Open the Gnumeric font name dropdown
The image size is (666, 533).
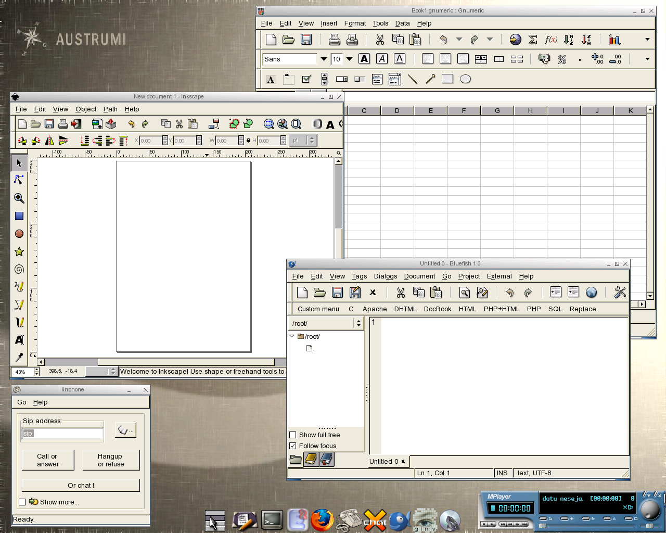tap(324, 59)
